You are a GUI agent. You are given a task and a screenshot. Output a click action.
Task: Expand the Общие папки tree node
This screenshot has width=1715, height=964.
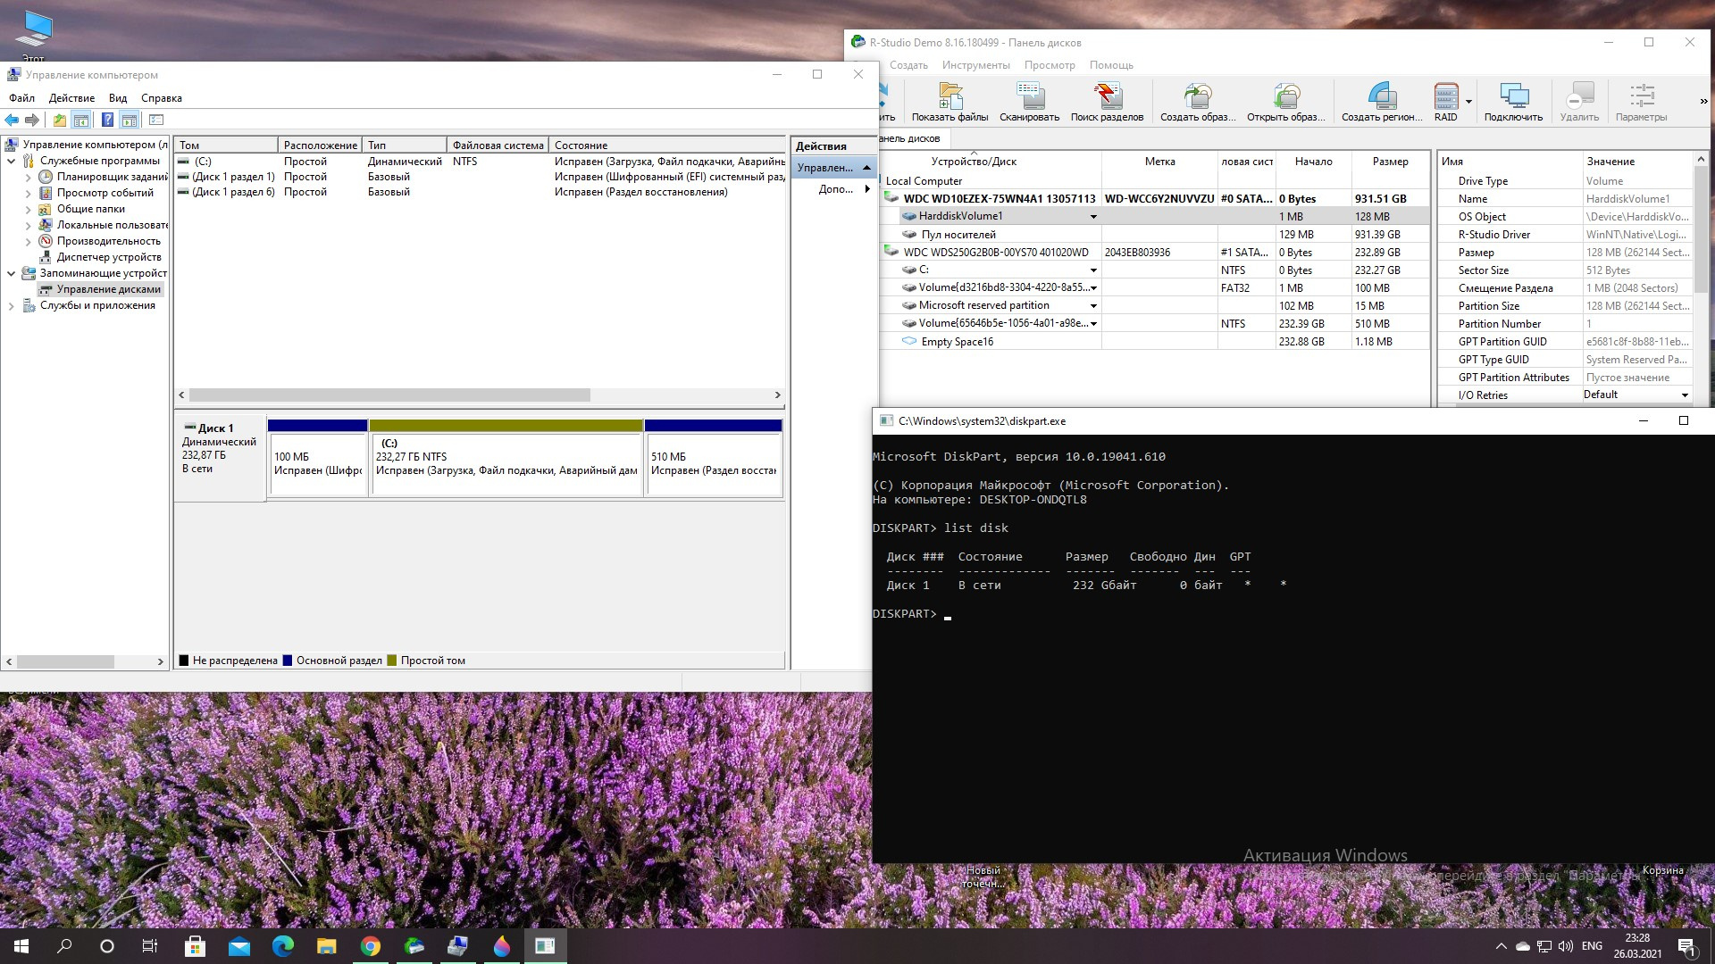pos(28,210)
